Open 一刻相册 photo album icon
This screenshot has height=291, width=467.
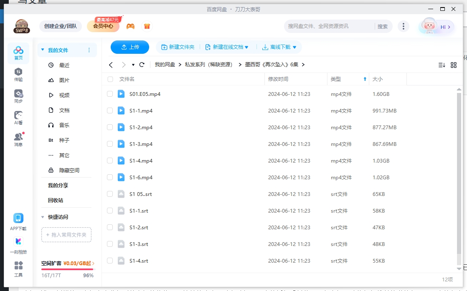coord(18,245)
